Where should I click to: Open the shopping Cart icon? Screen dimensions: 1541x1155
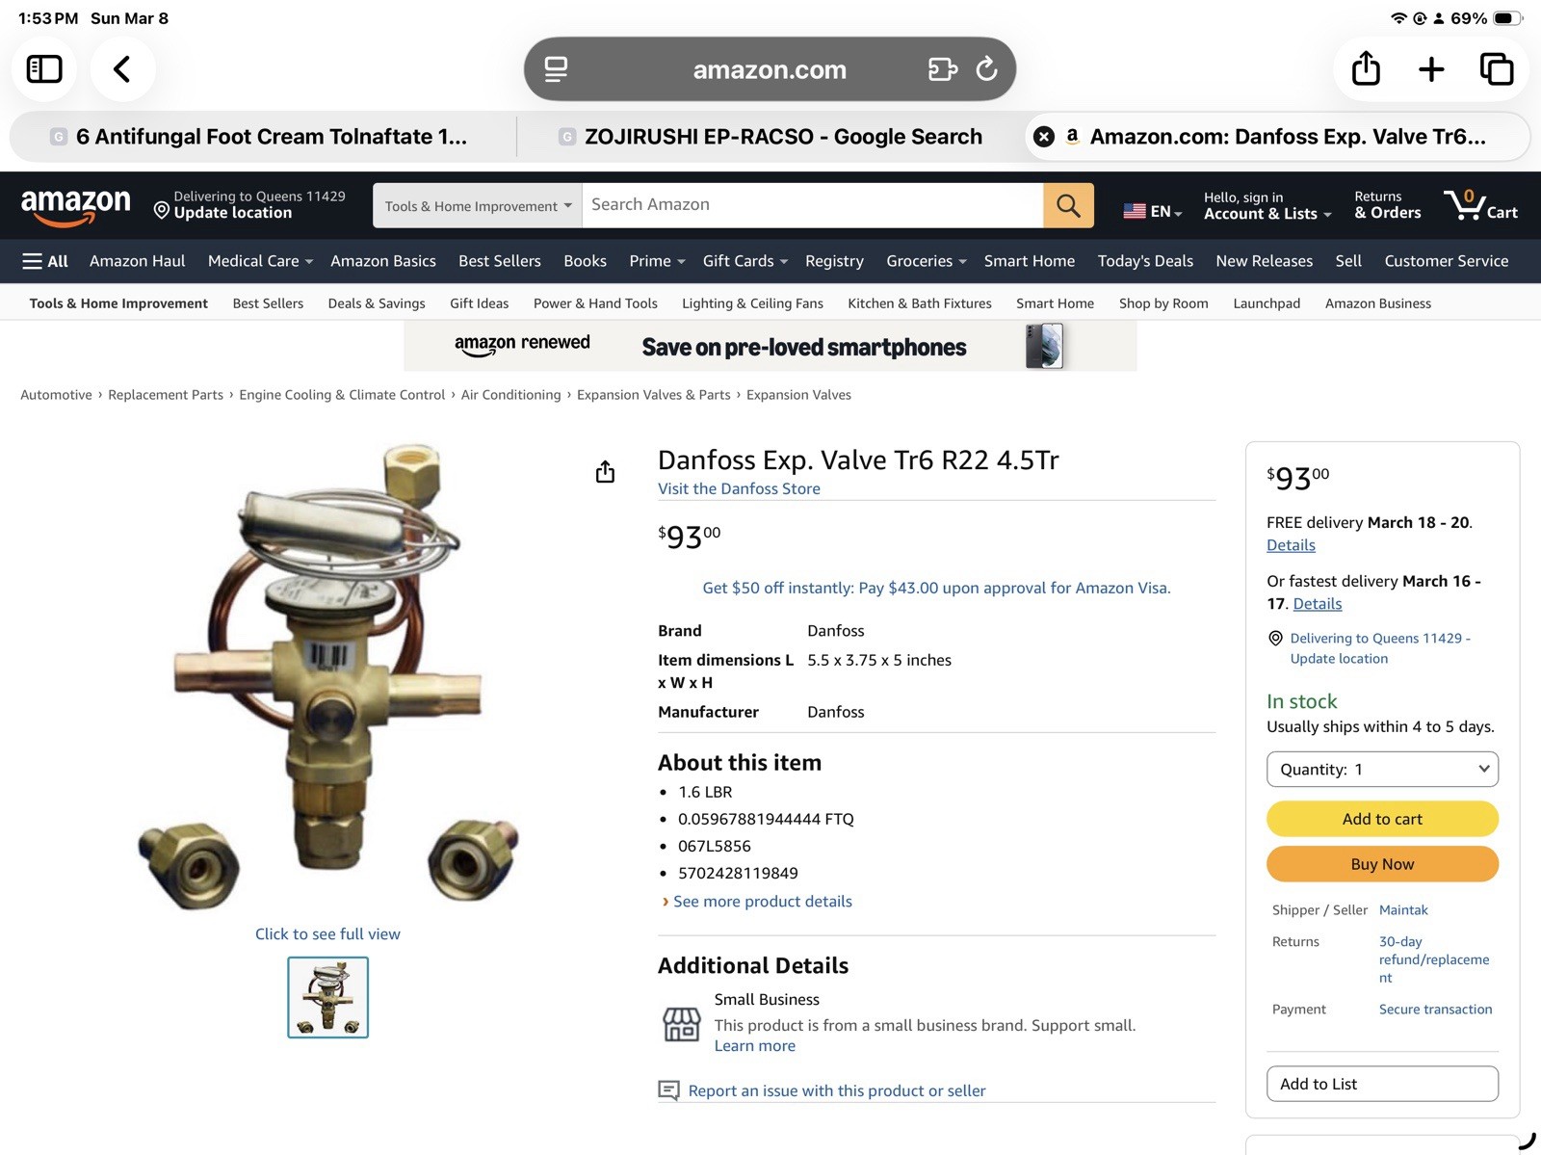[x=1480, y=205]
